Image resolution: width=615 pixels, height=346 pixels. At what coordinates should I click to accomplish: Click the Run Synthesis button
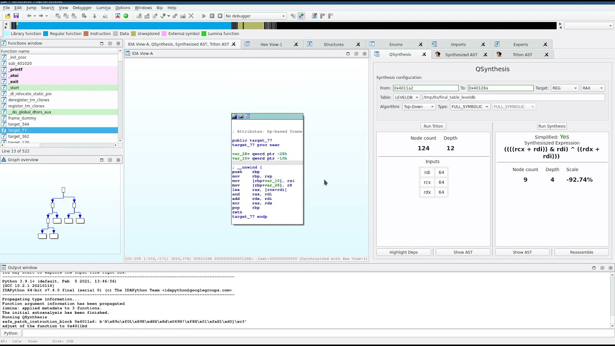552,126
